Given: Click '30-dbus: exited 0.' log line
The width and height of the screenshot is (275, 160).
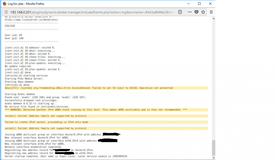Looking at the screenshot, I should coord(28,54).
